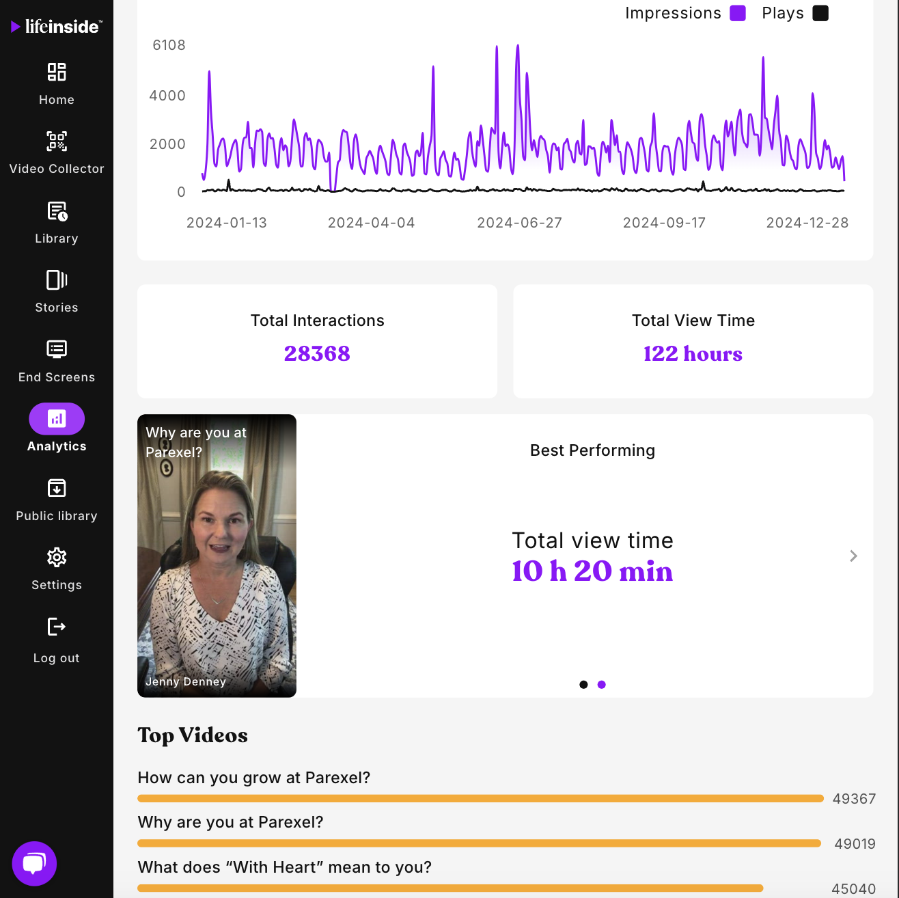Click the End Screens menu label

(57, 377)
